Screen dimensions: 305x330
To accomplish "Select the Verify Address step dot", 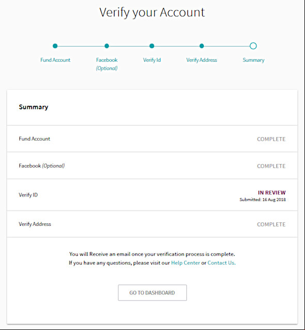I will tap(202, 46).
